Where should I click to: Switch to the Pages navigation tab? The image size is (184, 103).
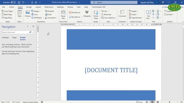click(x=14, y=37)
